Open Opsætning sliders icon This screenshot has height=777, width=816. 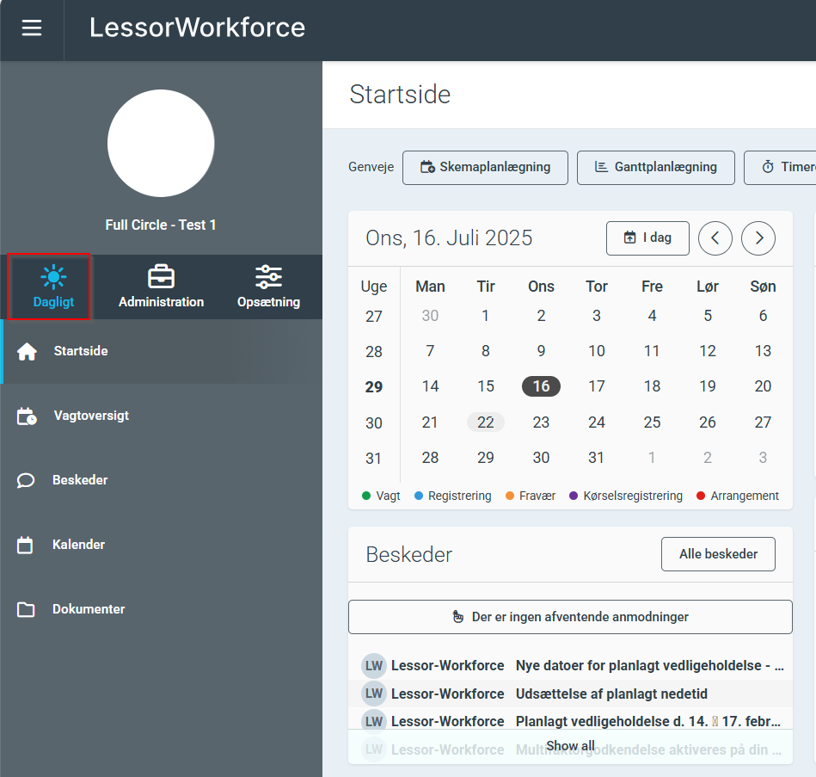(x=268, y=277)
